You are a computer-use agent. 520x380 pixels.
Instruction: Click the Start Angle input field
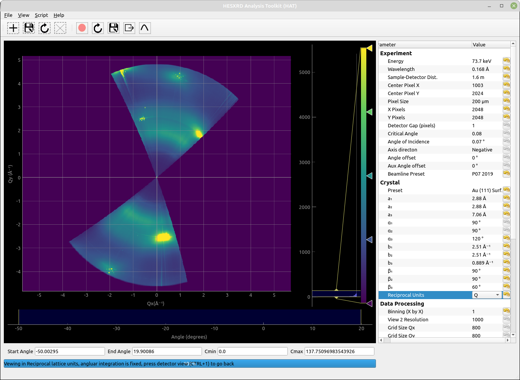coord(70,351)
